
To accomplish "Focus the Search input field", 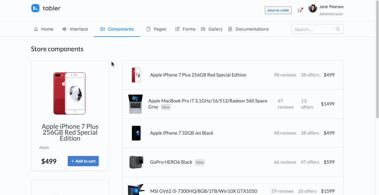I will click(317, 29).
